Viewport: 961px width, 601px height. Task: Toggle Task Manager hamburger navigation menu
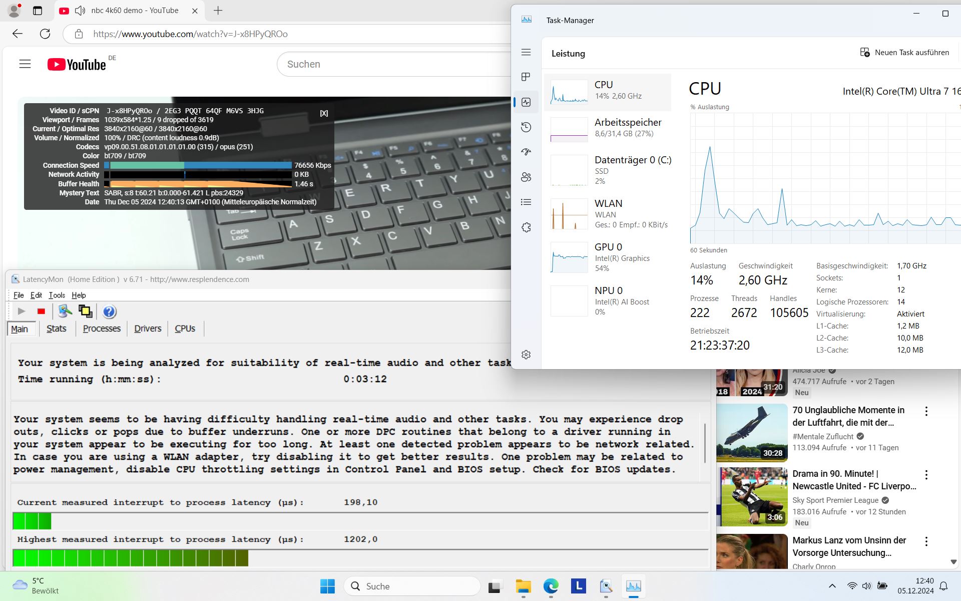pos(526,52)
